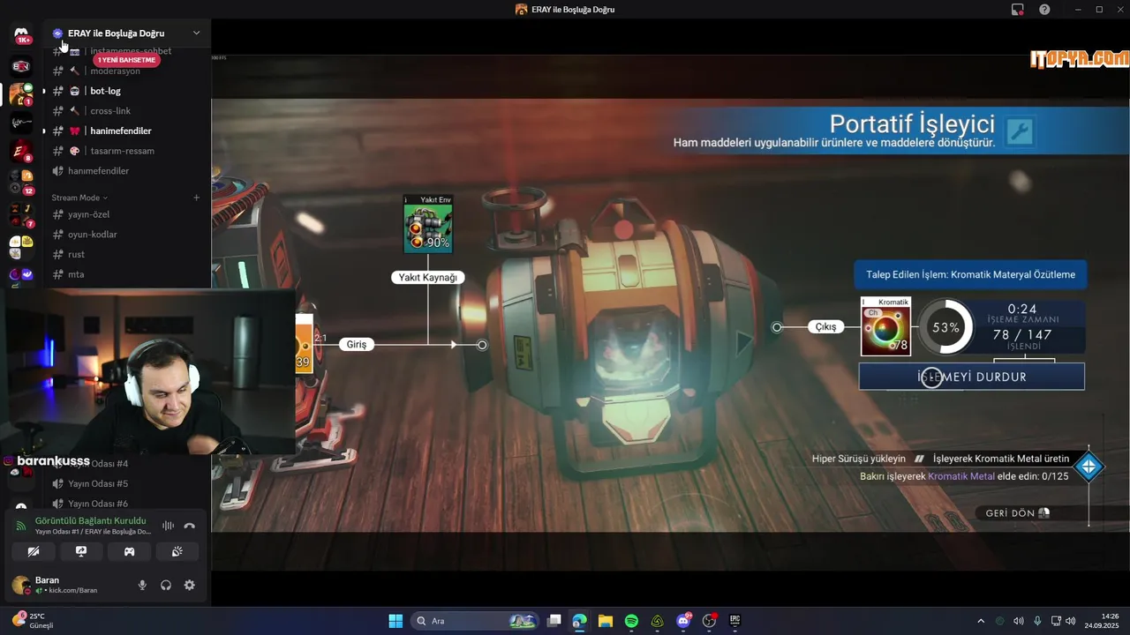Disconnect from the voice channel
This screenshot has height=635, width=1130.
[x=189, y=526]
